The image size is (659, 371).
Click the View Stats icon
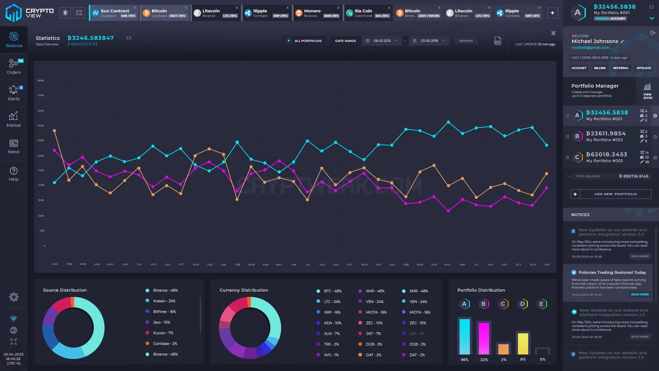pyautogui.click(x=648, y=90)
